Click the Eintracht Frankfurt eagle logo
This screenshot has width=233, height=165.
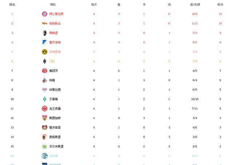click(44, 109)
